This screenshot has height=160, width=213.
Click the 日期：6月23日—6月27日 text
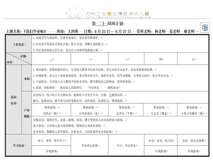pyautogui.click(x=107, y=32)
